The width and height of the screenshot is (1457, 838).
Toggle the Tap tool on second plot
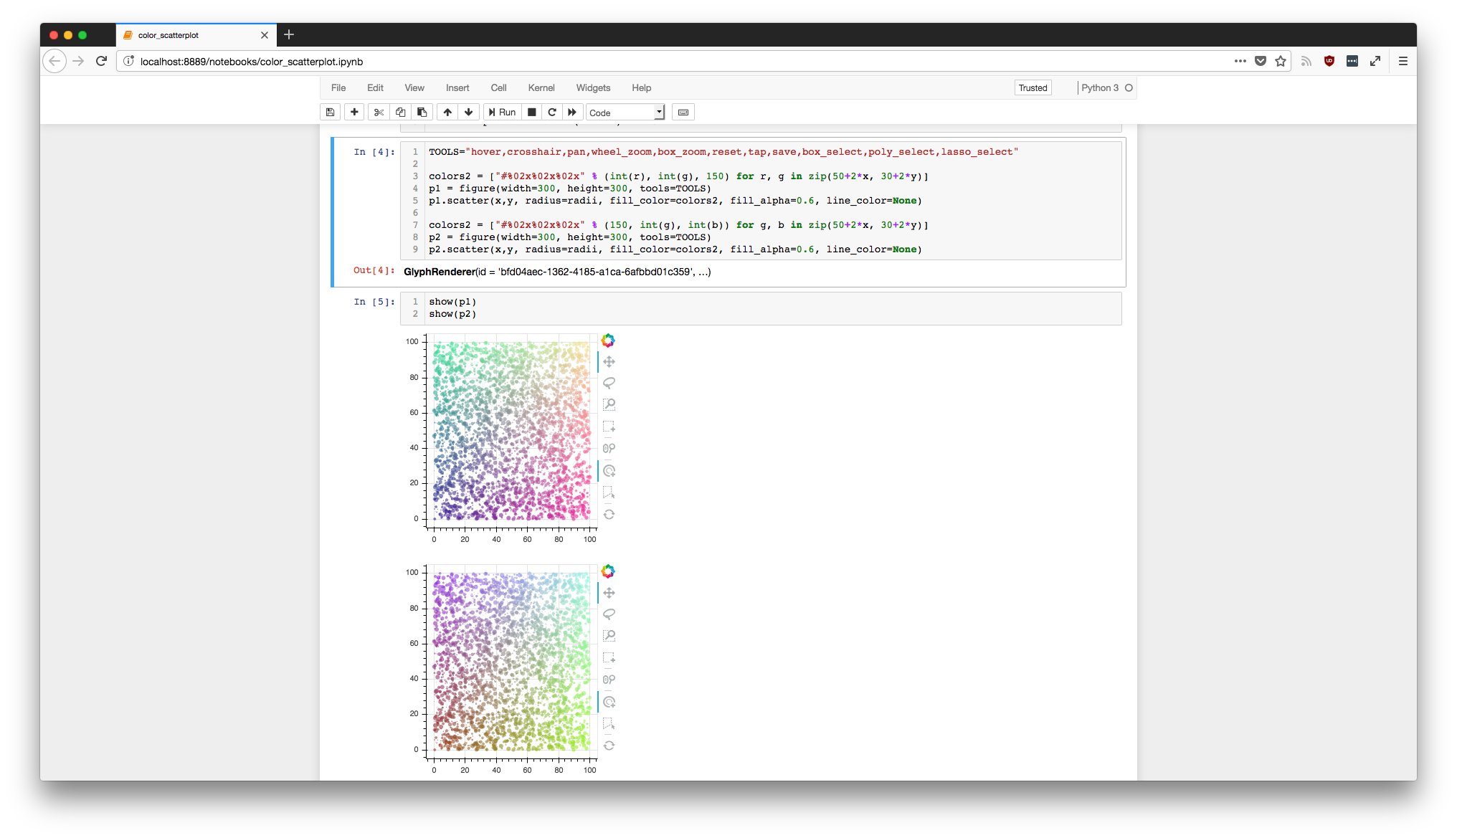(x=609, y=702)
